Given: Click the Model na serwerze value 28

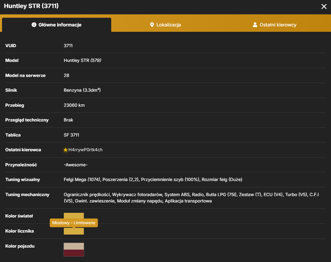Looking at the screenshot, I should [66, 75].
